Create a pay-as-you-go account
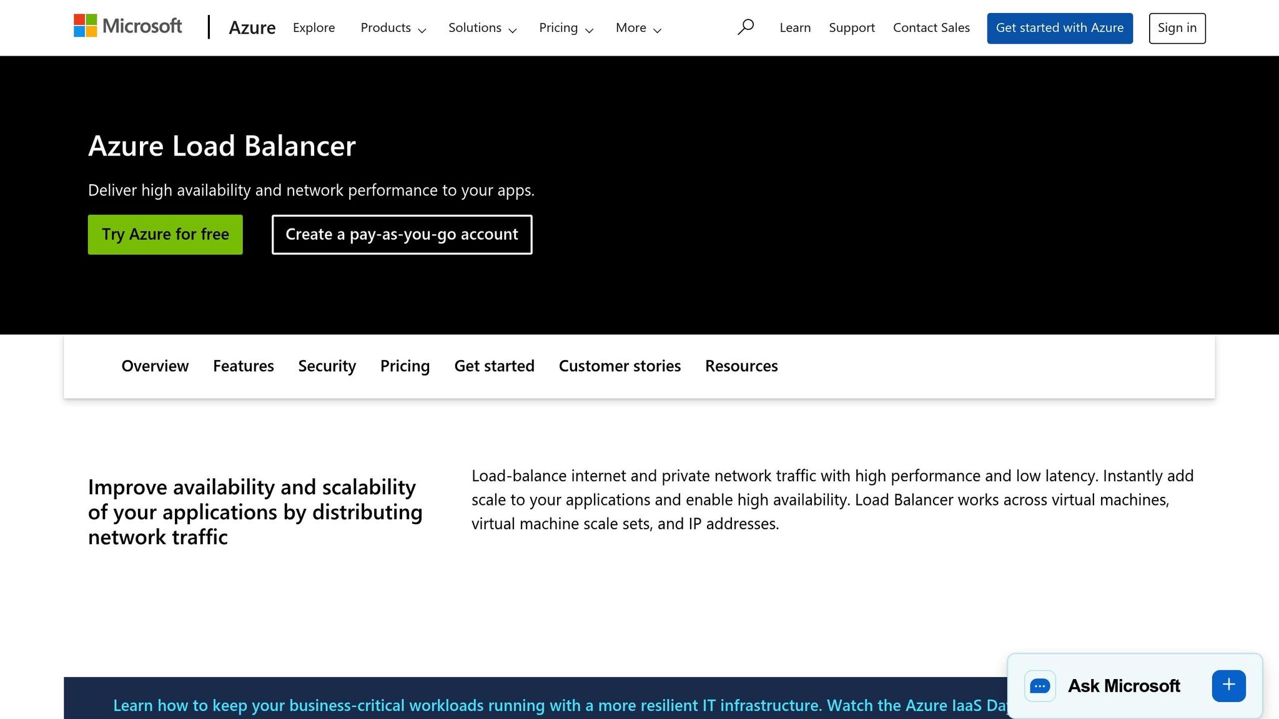 (x=402, y=234)
